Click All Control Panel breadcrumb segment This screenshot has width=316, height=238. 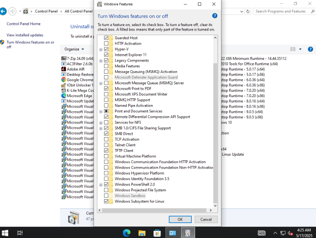pyautogui.click(x=79, y=11)
